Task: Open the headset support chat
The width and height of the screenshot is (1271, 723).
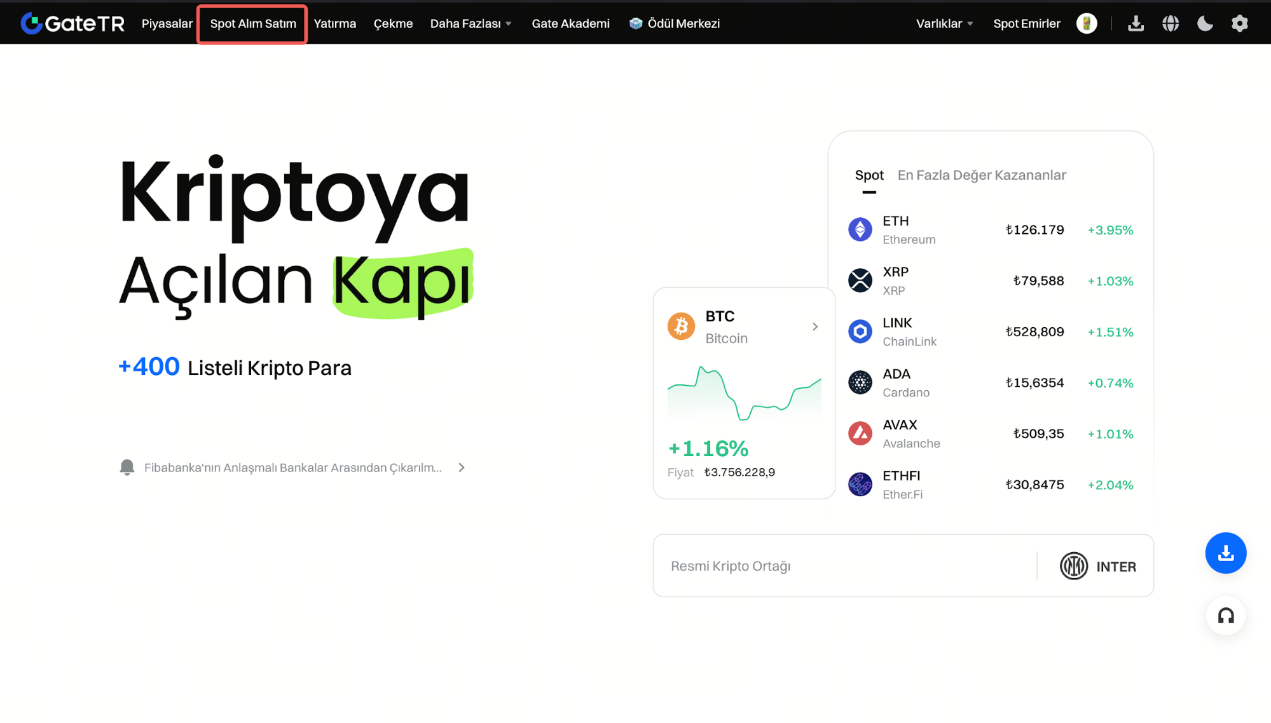Action: 1225,615
